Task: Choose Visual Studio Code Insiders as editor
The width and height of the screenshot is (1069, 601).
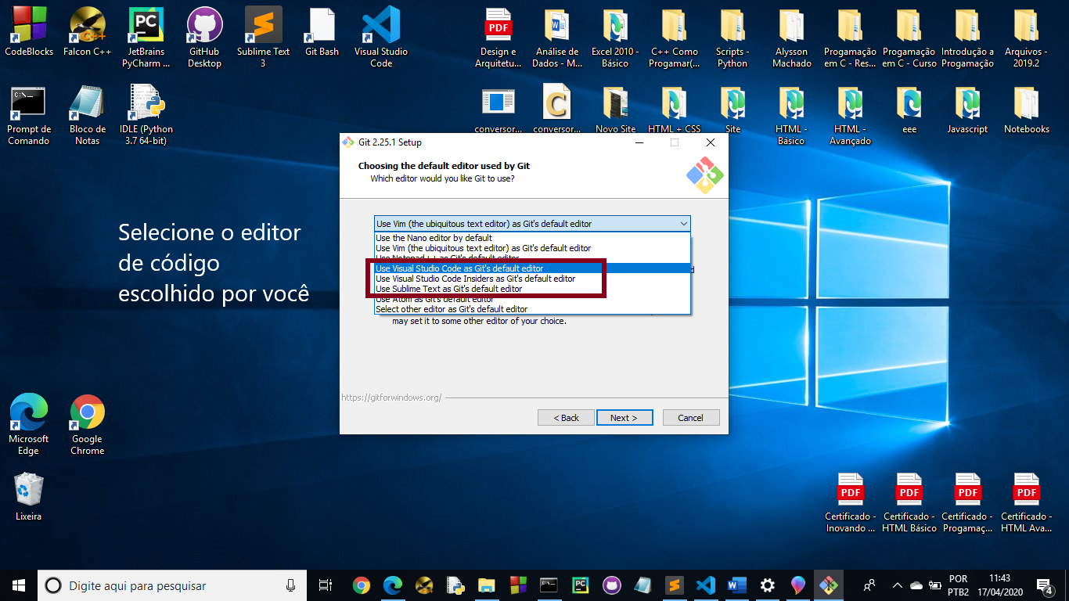Action: click(x=532, y=279)
